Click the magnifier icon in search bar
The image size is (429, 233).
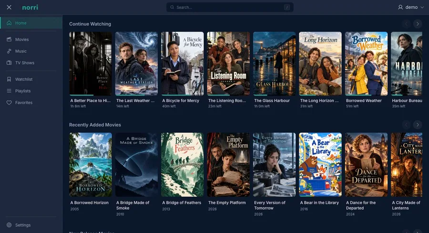tap(172, 8)
